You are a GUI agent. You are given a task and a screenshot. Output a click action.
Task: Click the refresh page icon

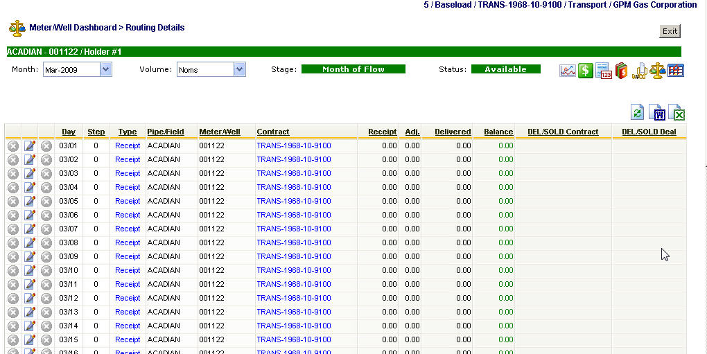(638, 114)
